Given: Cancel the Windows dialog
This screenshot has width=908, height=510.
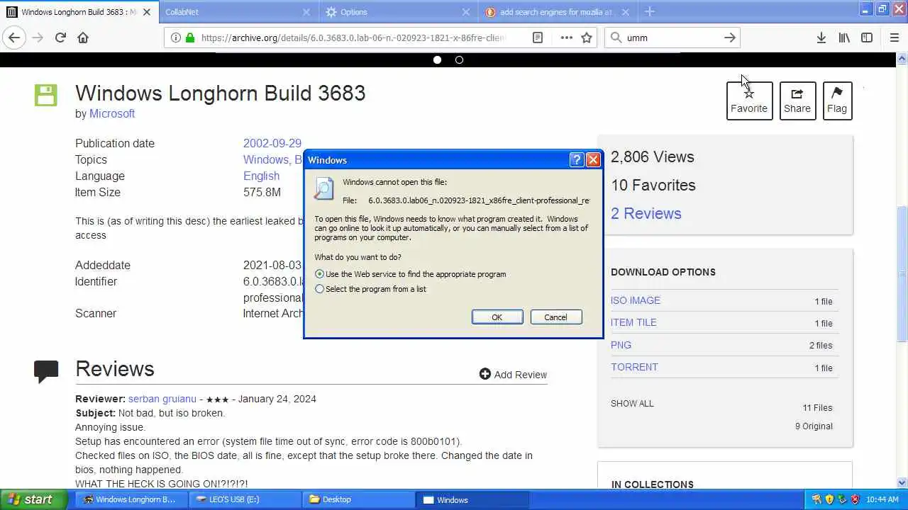Looking at the screenshot, I should tap(555, 317).
